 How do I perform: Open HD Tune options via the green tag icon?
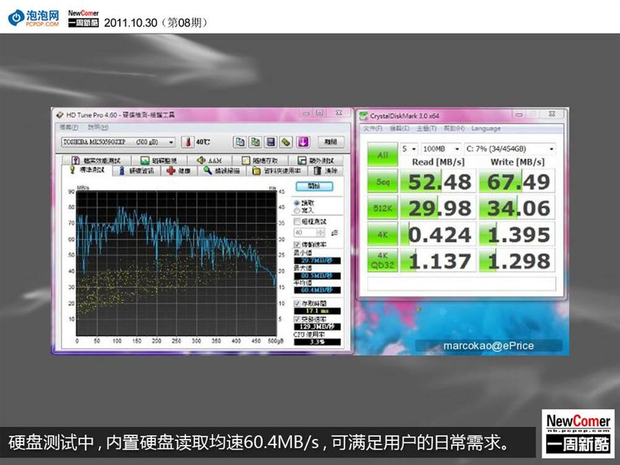click(286, 142)
